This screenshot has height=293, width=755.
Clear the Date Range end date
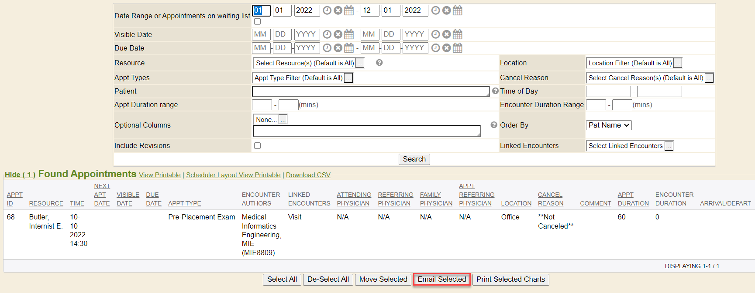[x=446, y=10]
